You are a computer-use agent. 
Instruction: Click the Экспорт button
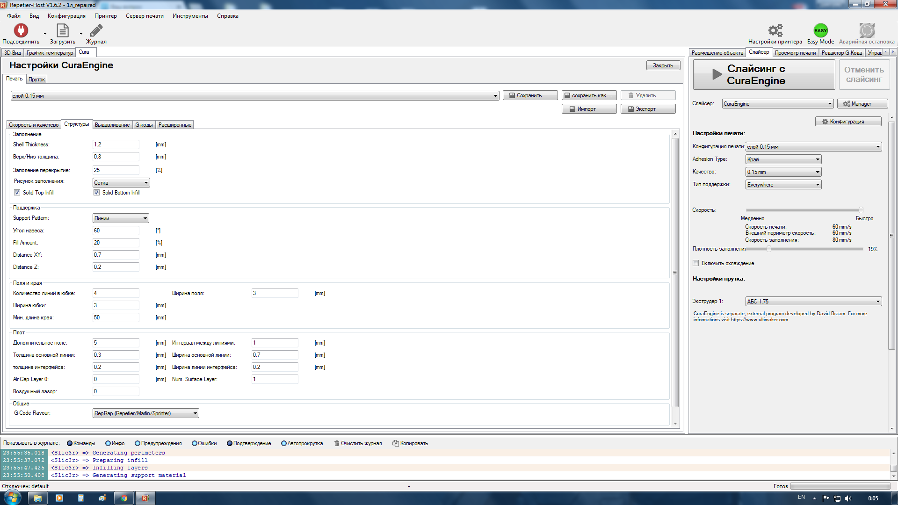(x=648, y=109)
